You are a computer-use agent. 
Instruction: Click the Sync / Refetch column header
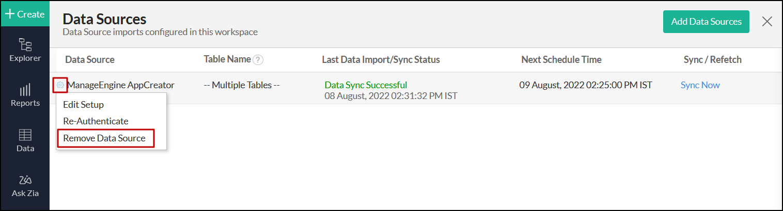[x=712, y=60]
